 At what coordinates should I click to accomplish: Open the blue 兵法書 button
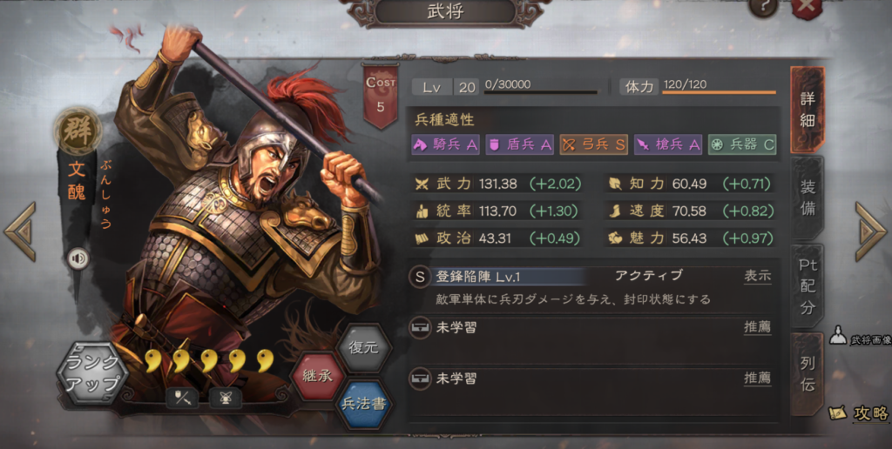(x=364, y=404)
